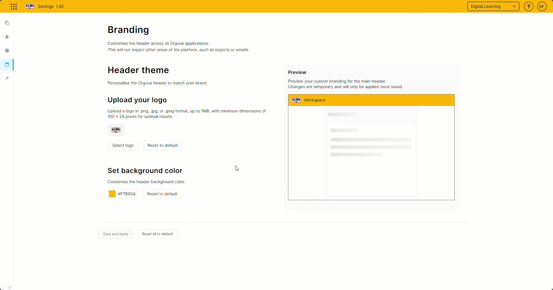Image resolution: width=553 pixels, height=290 pixels.
Task: Open the help question mark icon
Action: (x=528, y=6)
